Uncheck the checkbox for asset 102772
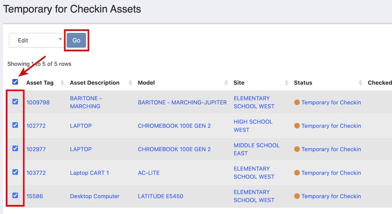 [x=15, y=125]
